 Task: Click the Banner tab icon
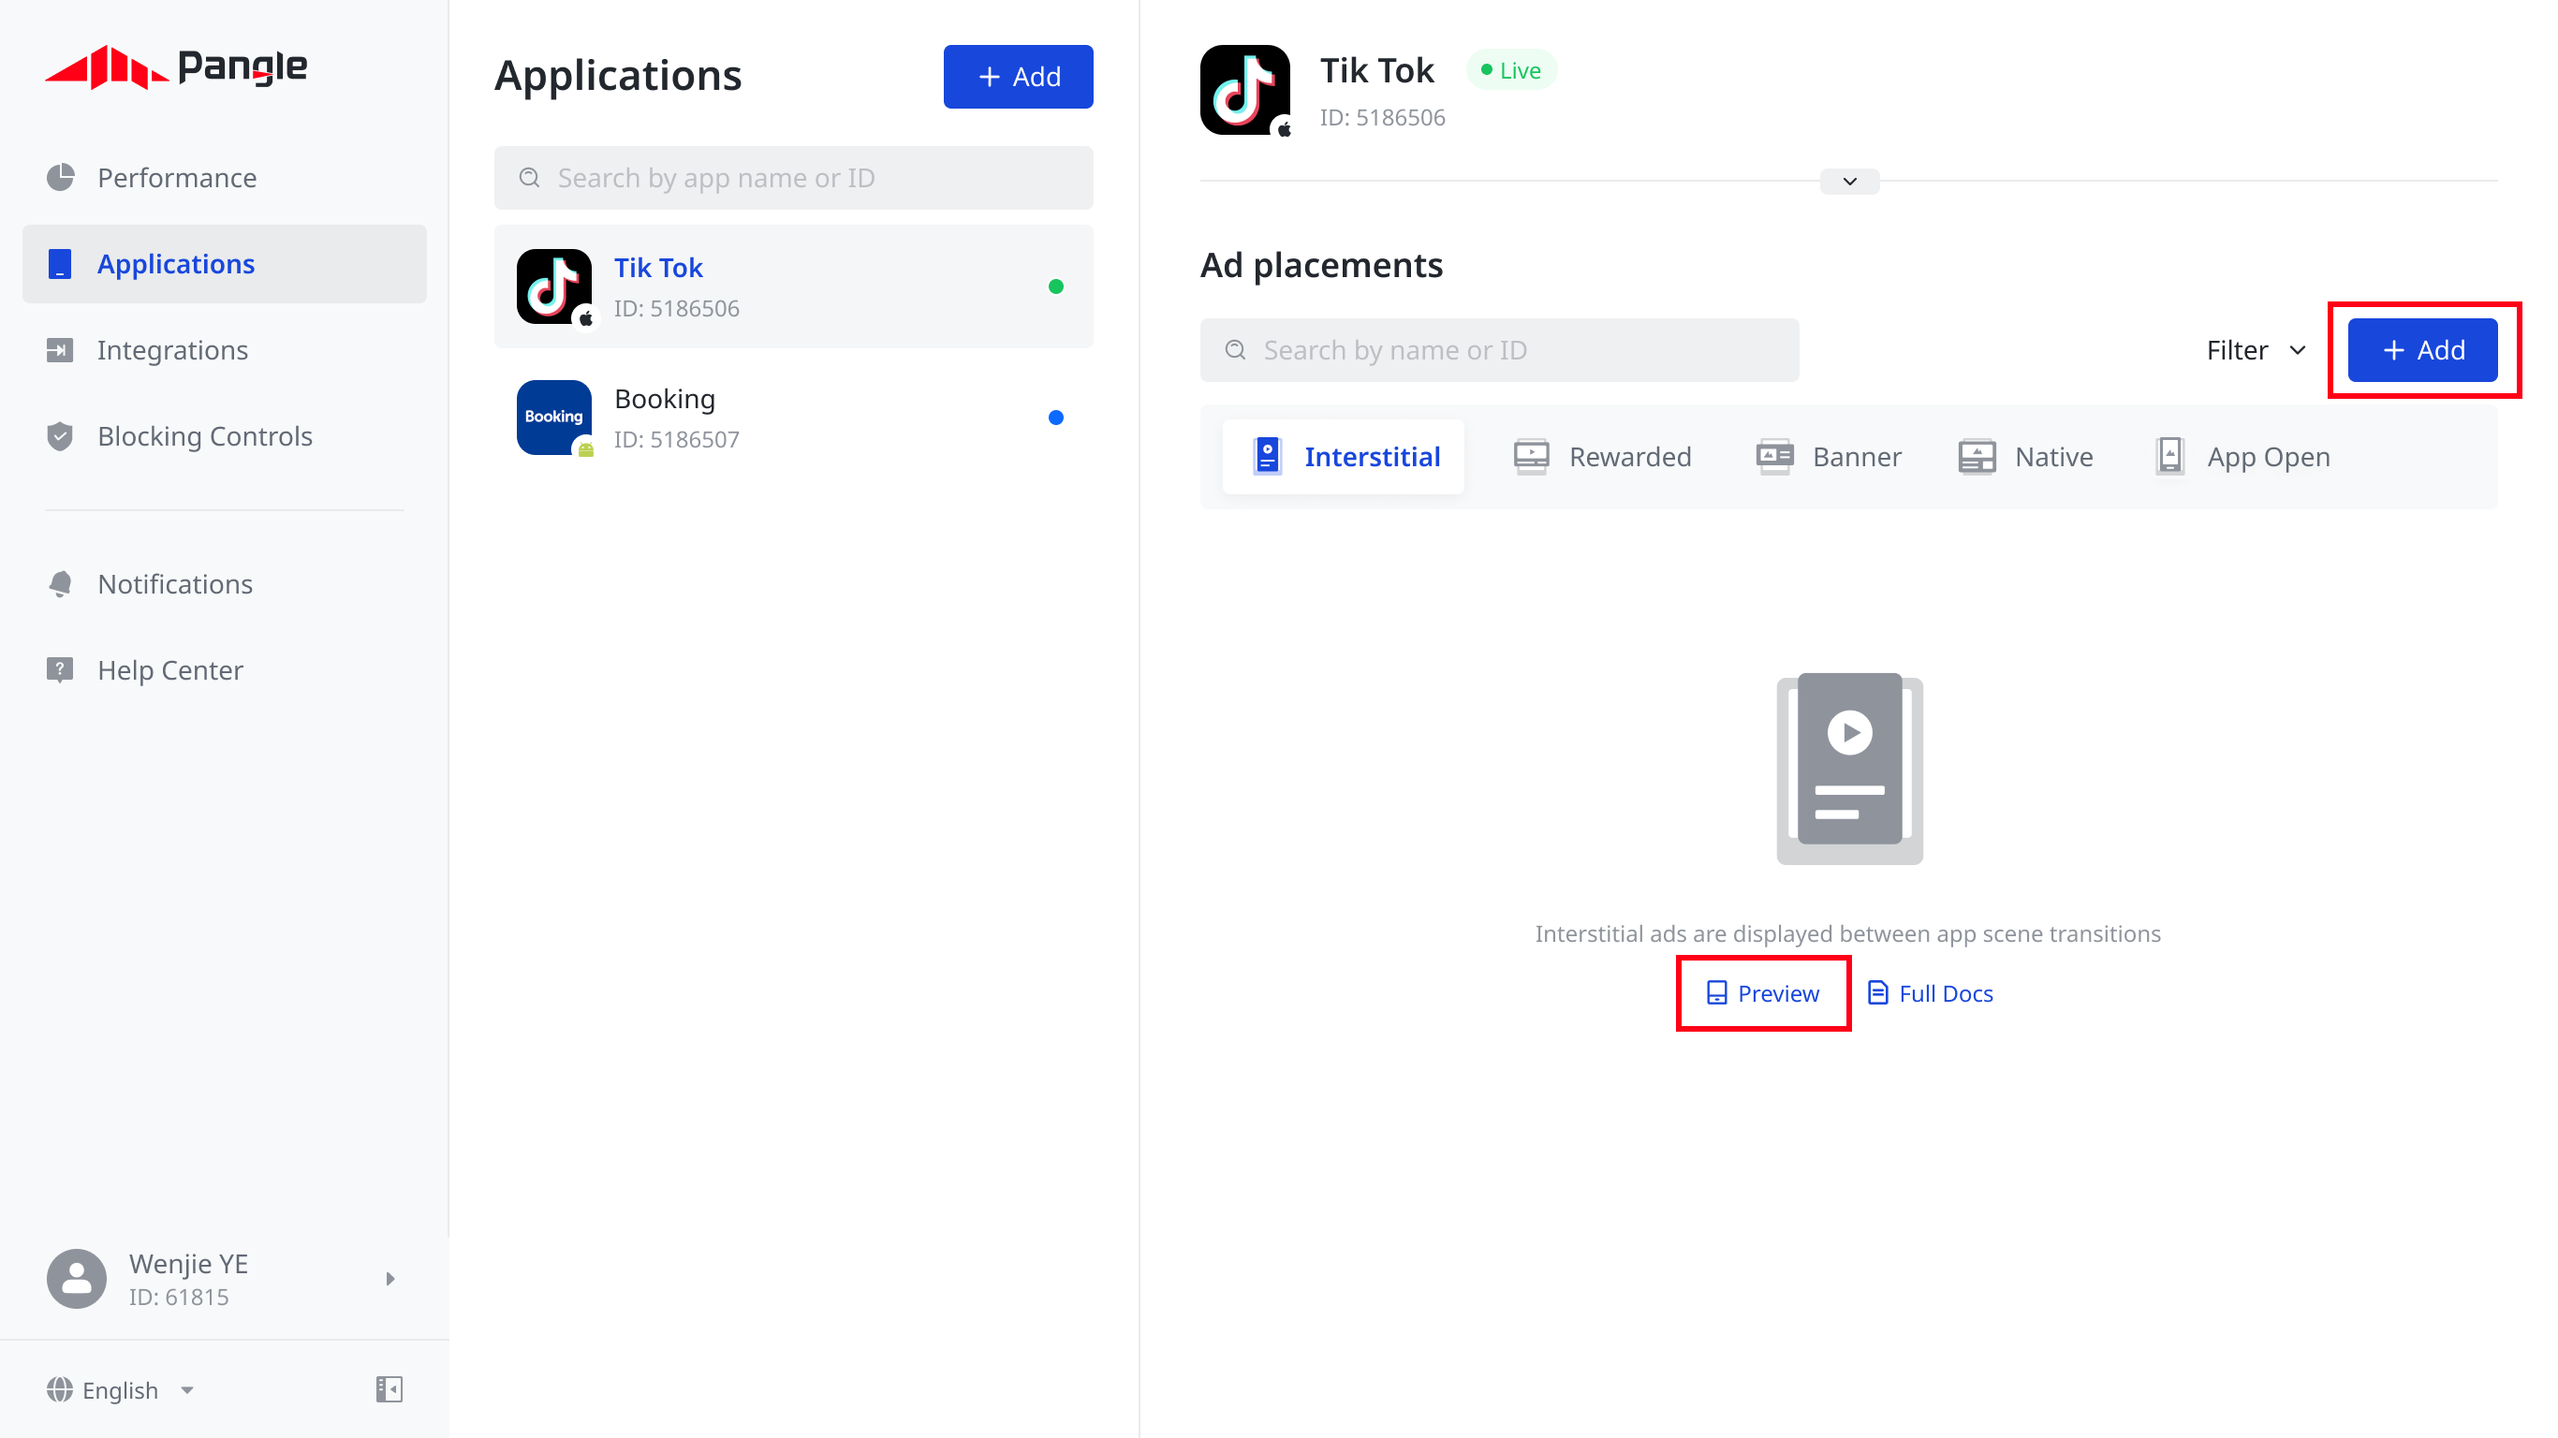pyautogui.click(x=1774, y=457)
